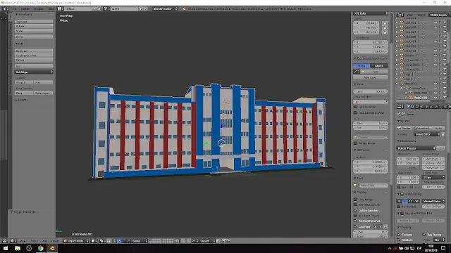Toggle the Relationship Lines checkbox

[x=355, y=221]
